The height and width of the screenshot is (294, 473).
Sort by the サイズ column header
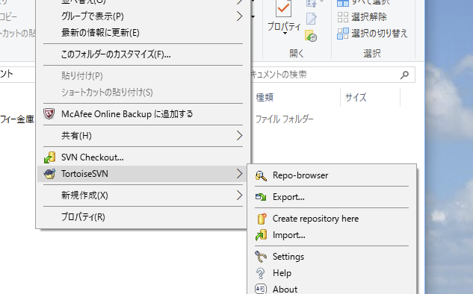356,98
